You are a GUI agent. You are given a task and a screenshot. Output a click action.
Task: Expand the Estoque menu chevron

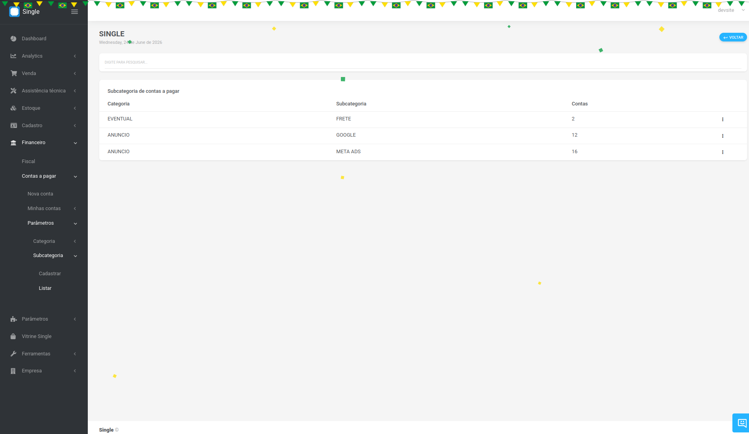coord(75,108)
